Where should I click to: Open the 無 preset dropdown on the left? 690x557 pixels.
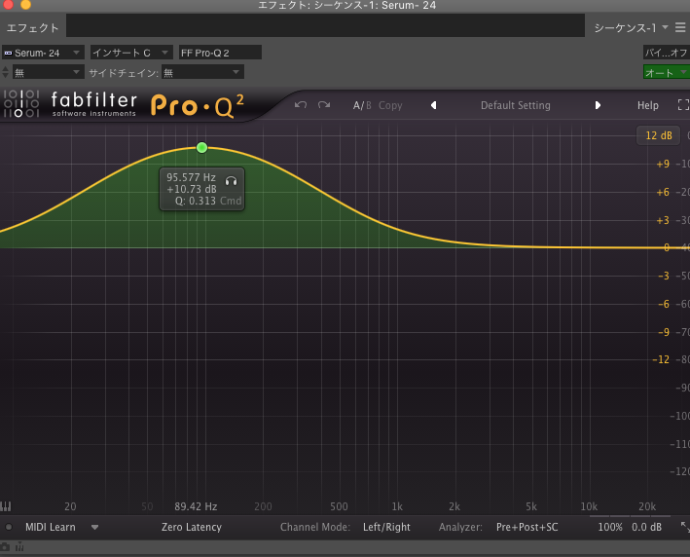[x=48, y=72]
